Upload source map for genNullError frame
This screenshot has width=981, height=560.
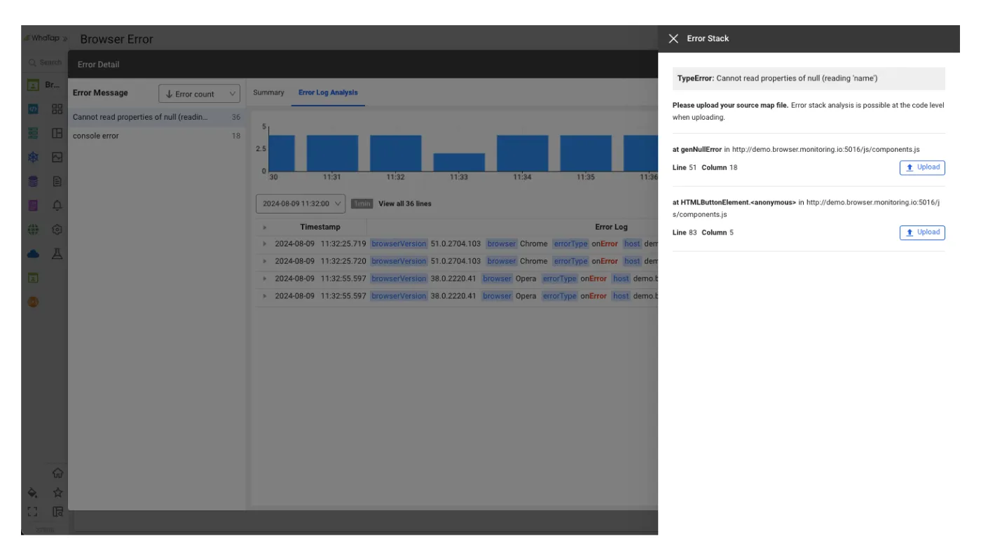pos(922,167)
